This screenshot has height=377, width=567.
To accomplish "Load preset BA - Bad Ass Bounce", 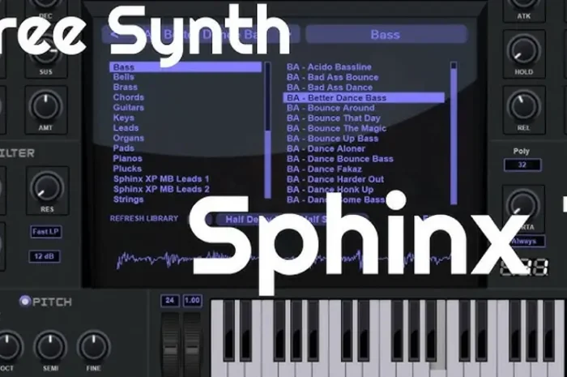I will click(332, 77).
